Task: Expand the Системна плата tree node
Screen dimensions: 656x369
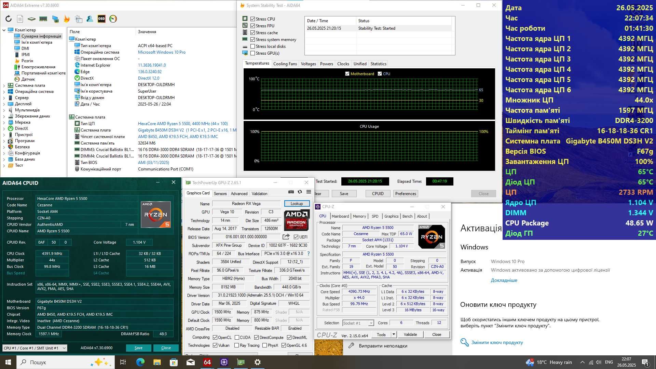Action: (x=4, y=85)
